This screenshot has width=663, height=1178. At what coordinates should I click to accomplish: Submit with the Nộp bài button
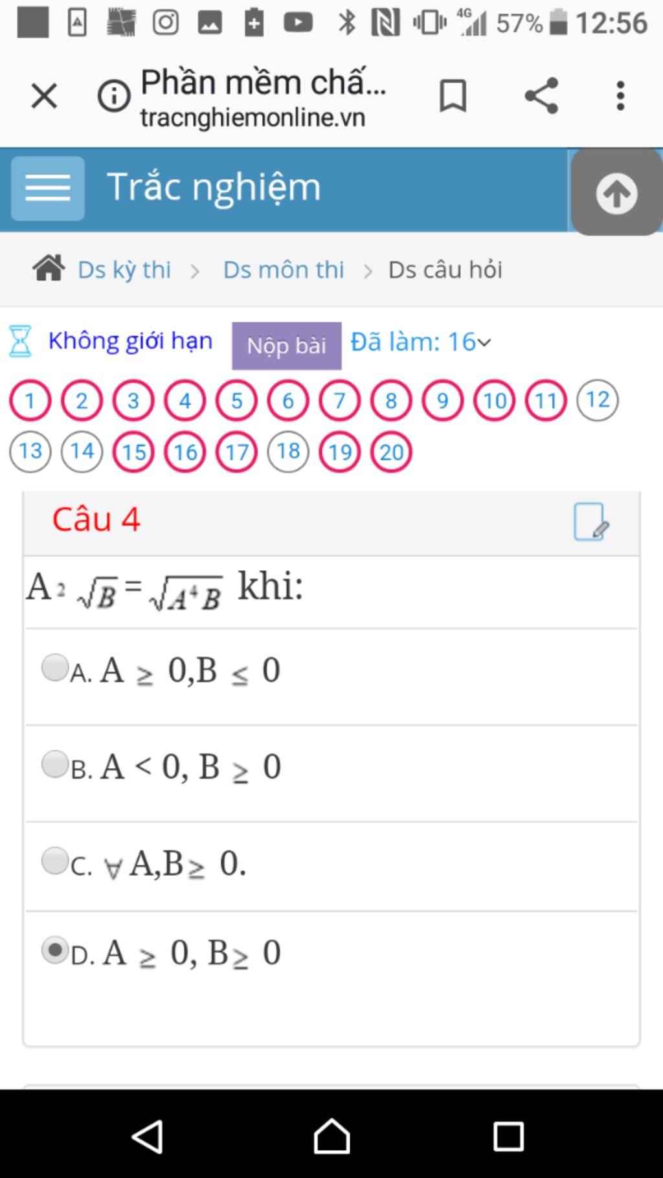pyautogui.click(x=287, y=346)
